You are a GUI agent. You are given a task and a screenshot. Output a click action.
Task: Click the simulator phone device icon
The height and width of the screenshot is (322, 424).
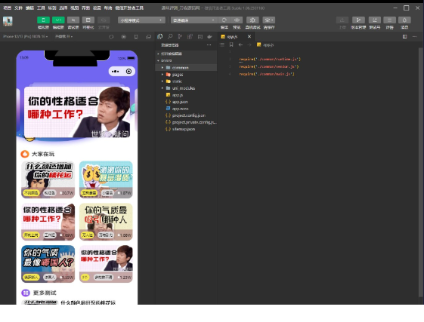tap(136, 37)
